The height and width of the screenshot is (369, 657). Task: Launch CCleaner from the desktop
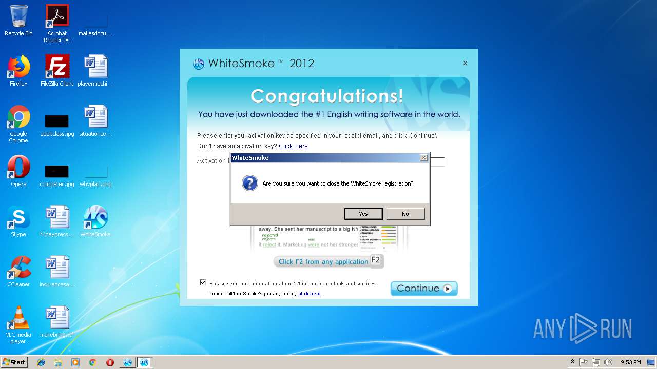[x=18, y=272]
